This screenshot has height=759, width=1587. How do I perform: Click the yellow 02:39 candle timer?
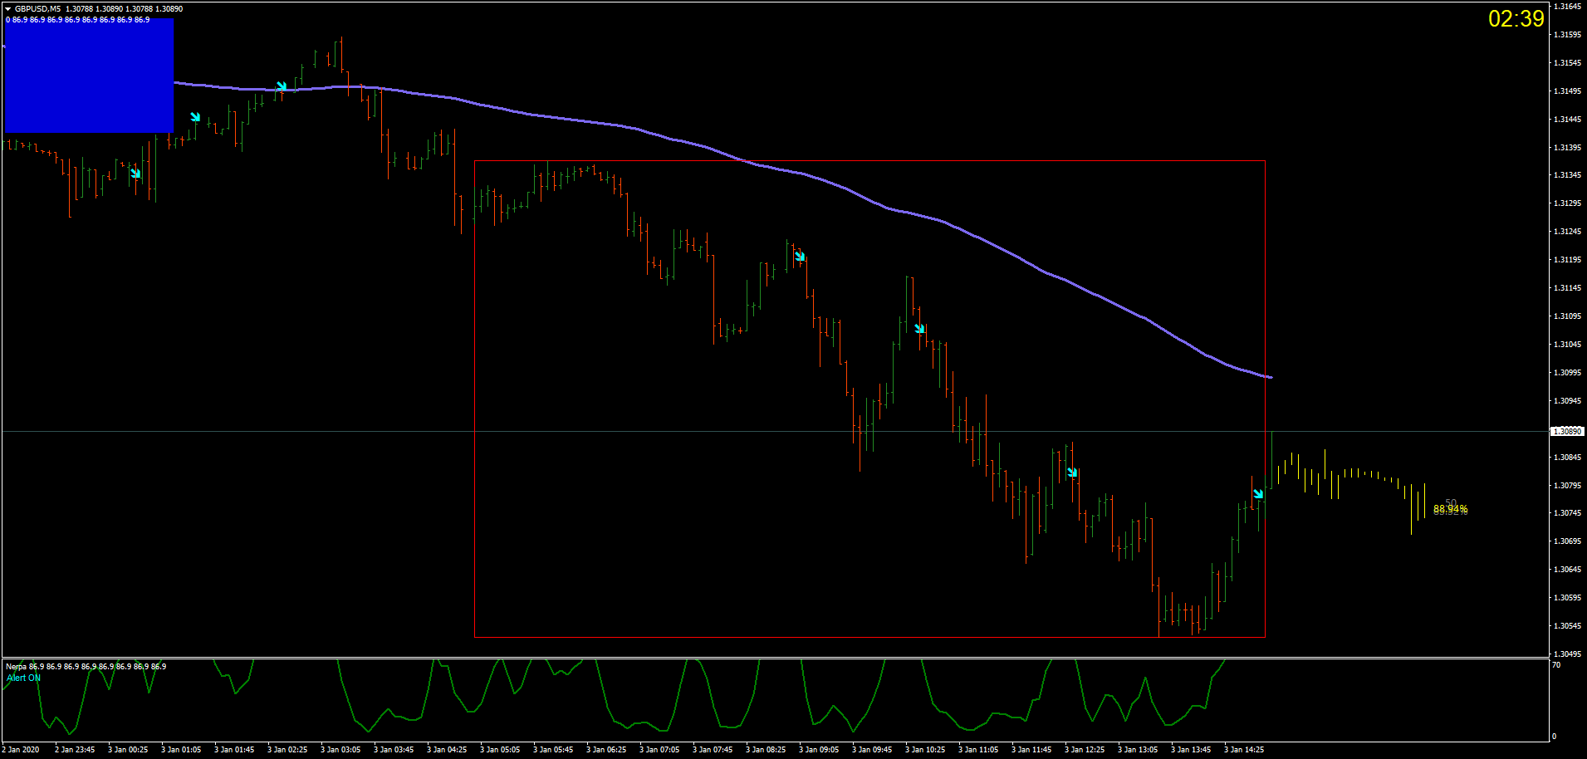pyautogui.click(x=1516, y=19)
